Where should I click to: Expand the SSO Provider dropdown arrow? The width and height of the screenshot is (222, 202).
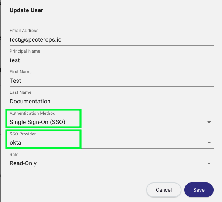(x=209, y=143)
